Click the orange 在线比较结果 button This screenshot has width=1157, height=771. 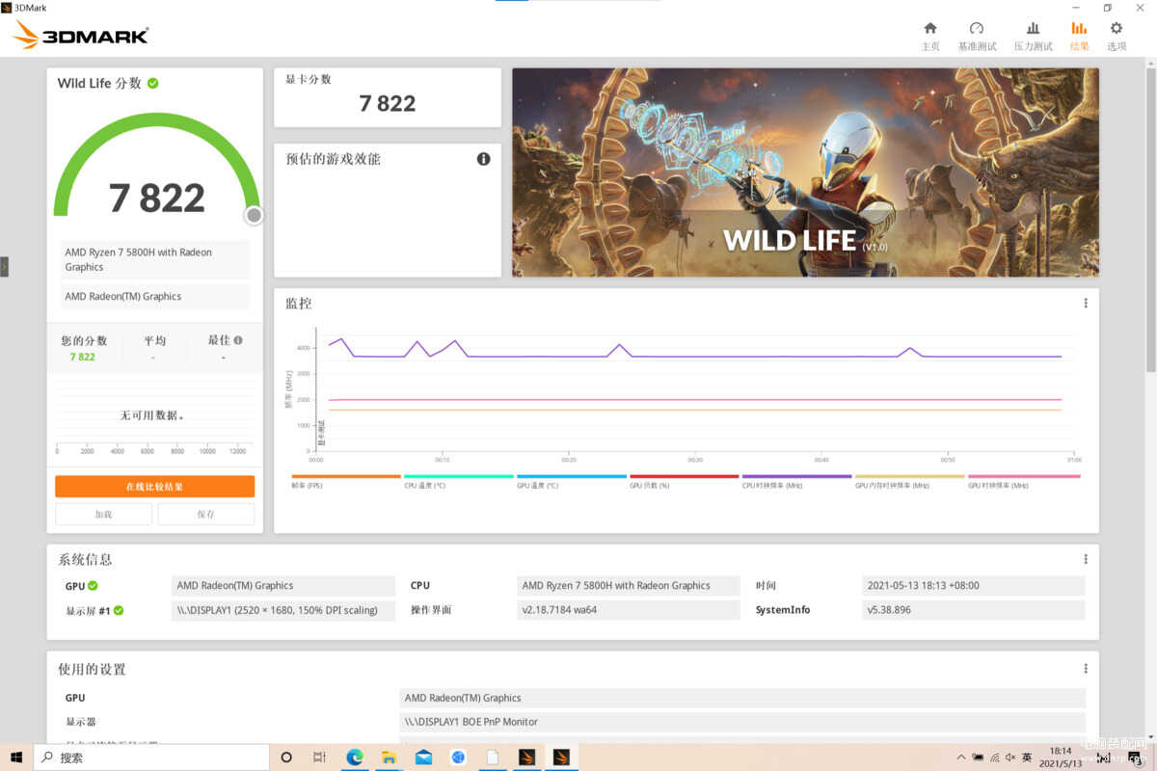(x=154, y=487)
